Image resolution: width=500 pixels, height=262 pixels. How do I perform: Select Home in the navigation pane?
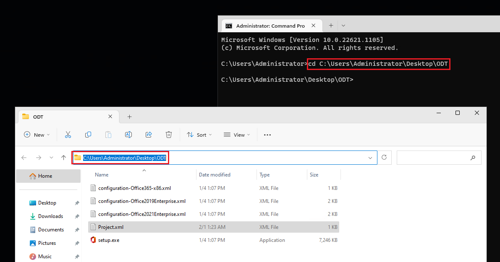[x=48, y=176]
